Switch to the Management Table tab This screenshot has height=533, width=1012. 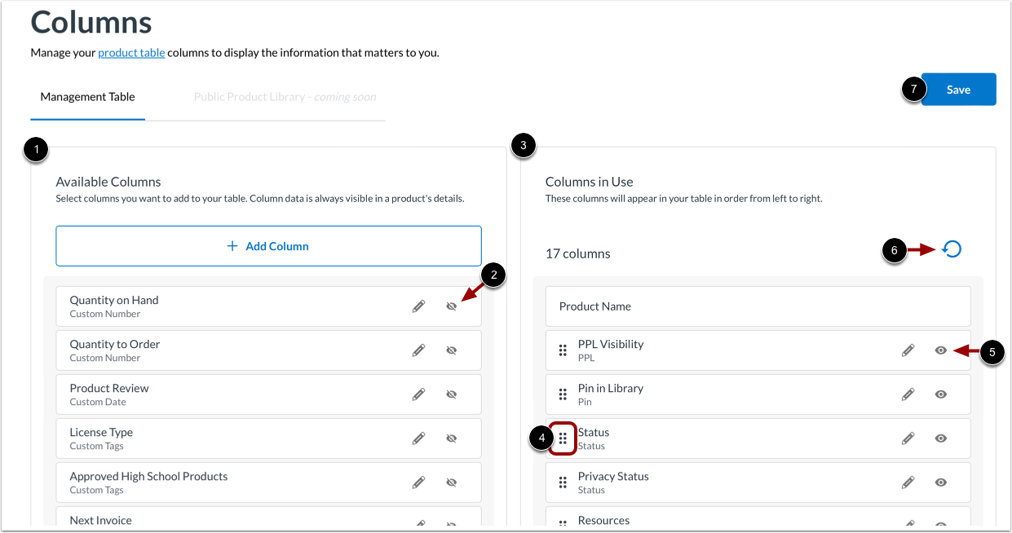87,96
